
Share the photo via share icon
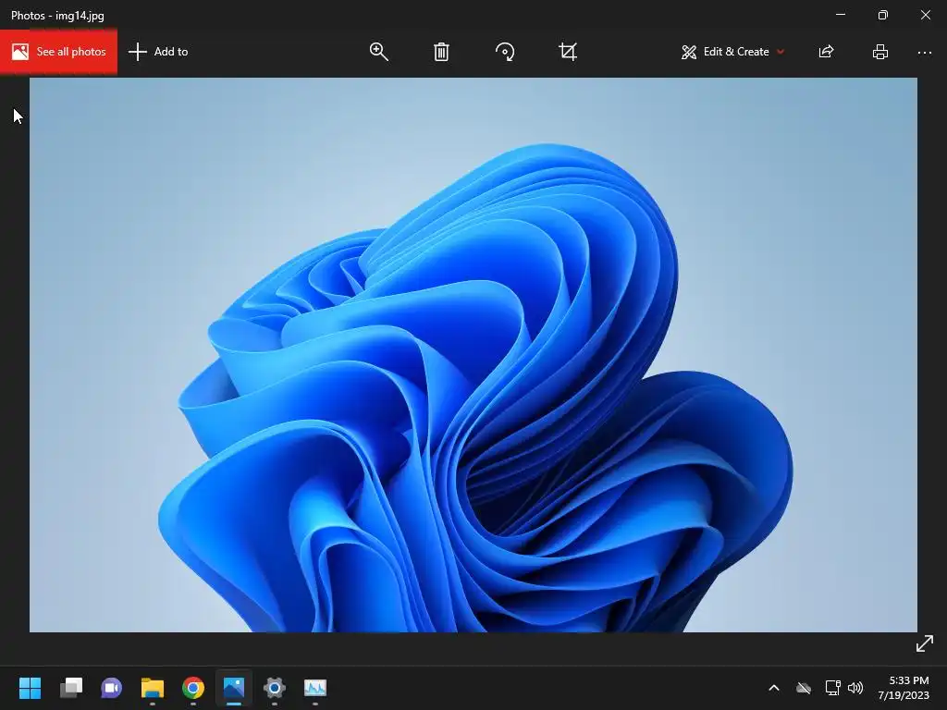click(826, 52)
